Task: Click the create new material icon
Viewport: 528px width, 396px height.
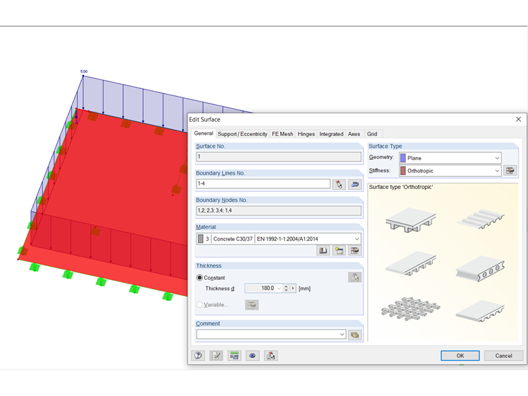Action: pyautogui.click(x=339, y=251)
